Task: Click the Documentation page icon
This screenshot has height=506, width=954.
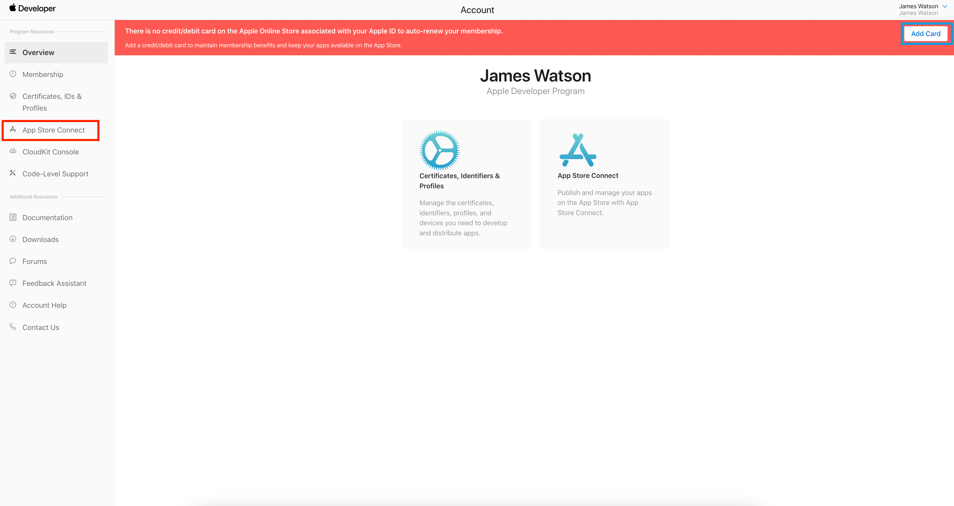Action: point(13,217)
